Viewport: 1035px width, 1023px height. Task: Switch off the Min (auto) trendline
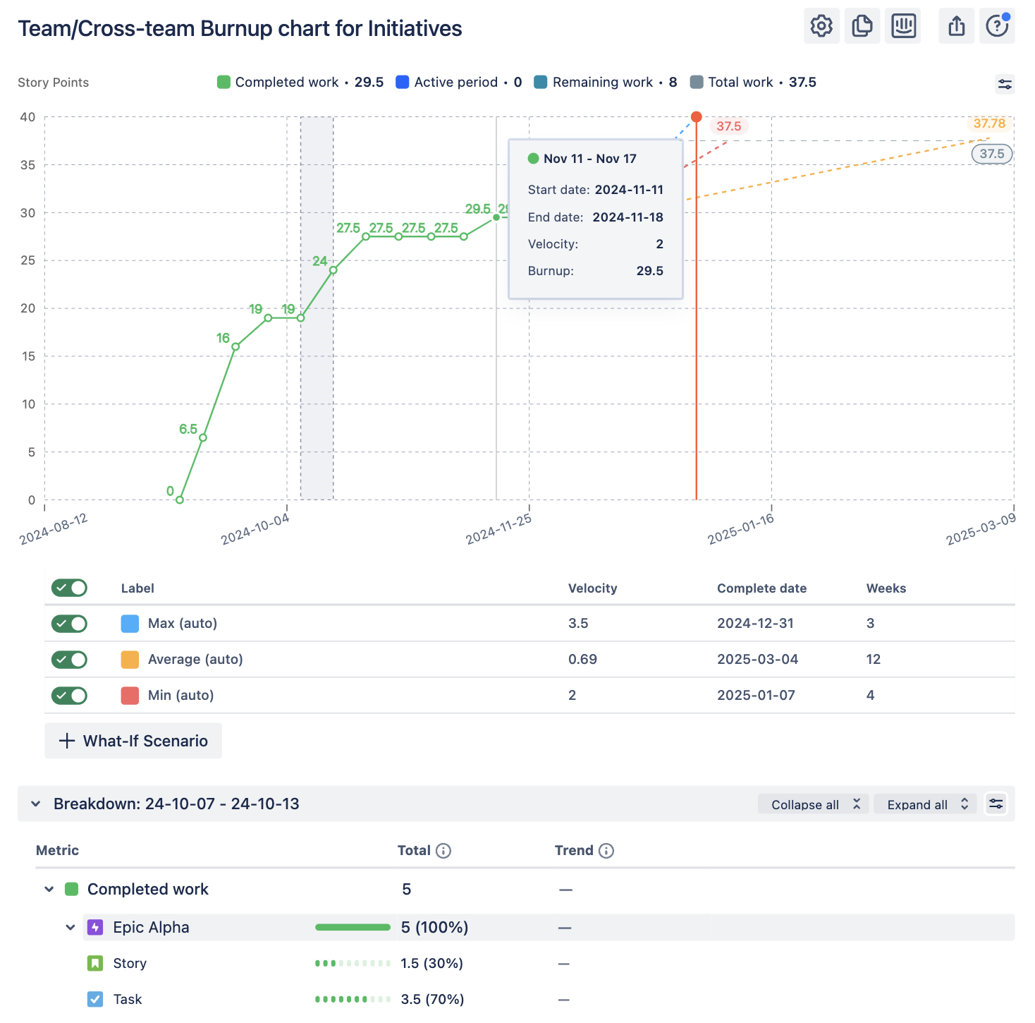point(68,695)
